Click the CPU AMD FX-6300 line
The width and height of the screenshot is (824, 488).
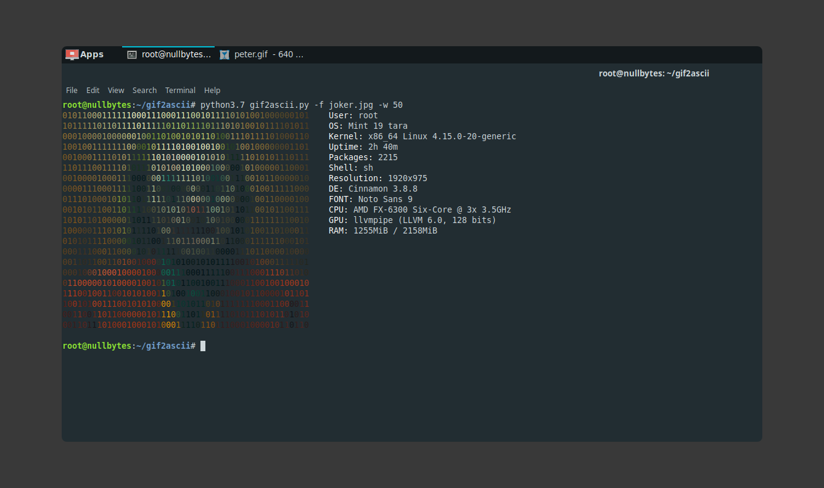pyautogui.click(x=420, y=209)
